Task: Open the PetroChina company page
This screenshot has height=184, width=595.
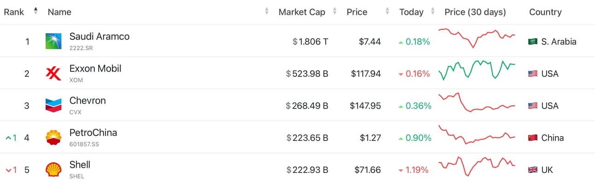Action: (x=93, y=132)
